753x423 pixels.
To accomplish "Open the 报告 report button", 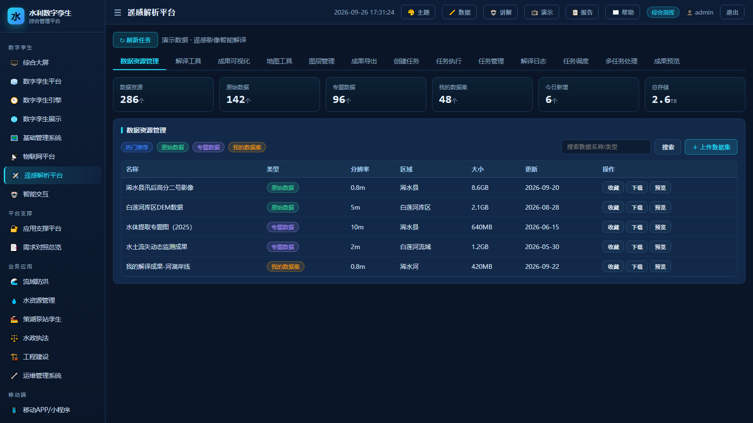I will coord(582,12).
